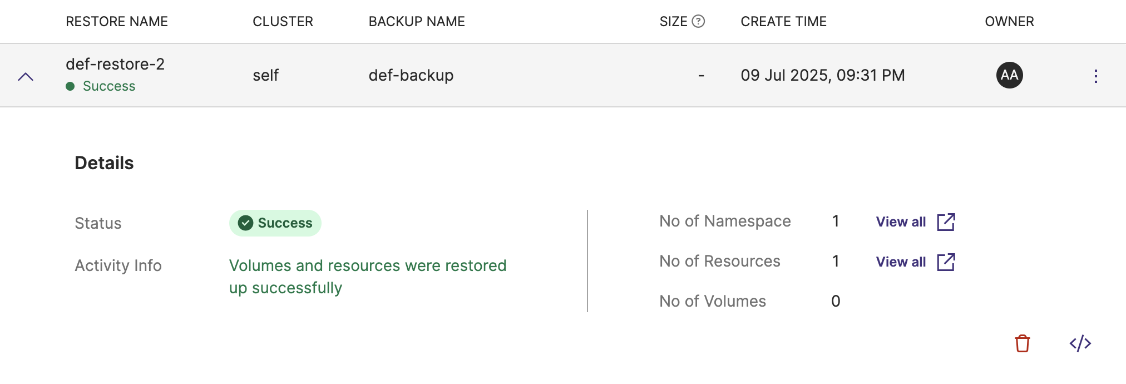The image size is (1126, 384).
Task: Click View all for Namespace
Action: 901,222
